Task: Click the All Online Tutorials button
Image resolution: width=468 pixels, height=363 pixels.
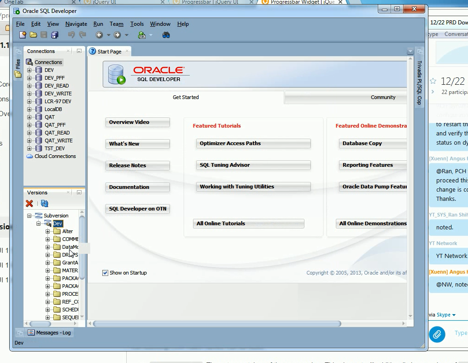Action: (x=249, y=223)
